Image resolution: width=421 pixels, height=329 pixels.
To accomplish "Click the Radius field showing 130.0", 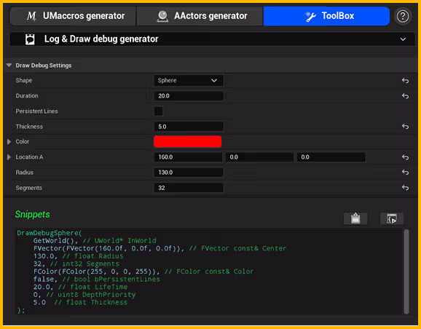I will tap(189, 173).
